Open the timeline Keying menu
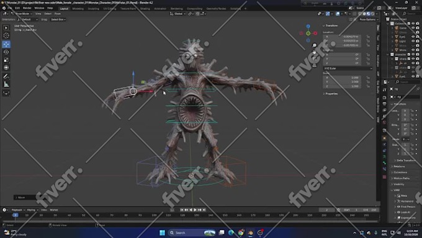422x238 pixels. [32, 210]
